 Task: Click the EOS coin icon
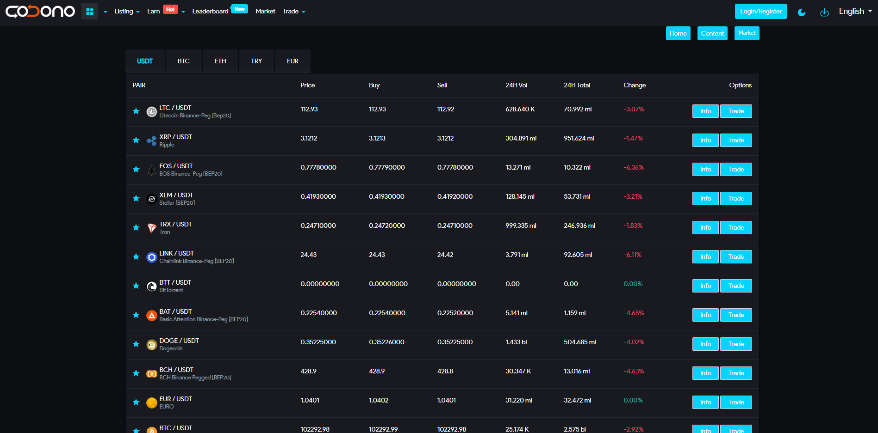click(152, 170)
